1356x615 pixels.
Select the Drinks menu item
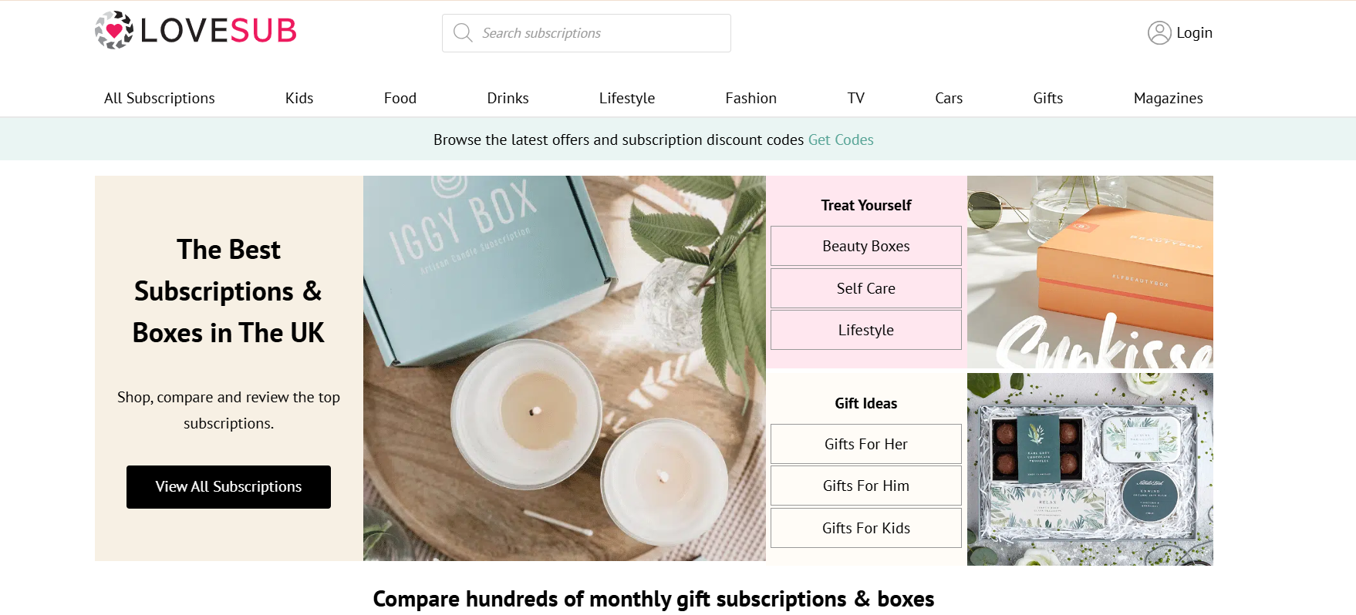[508, 98]
